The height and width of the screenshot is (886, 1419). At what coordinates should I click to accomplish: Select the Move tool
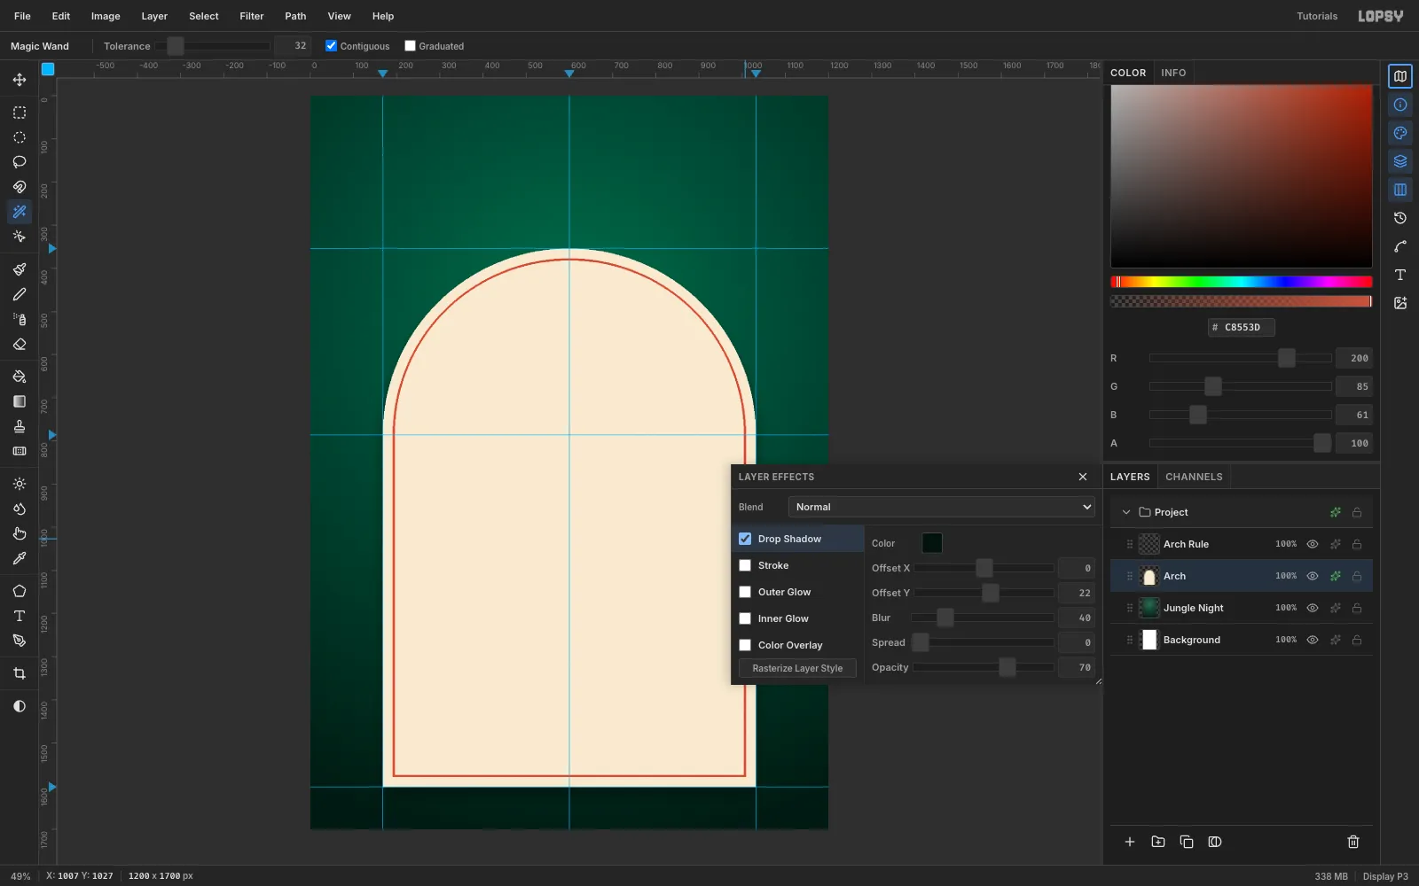[20, 80]
